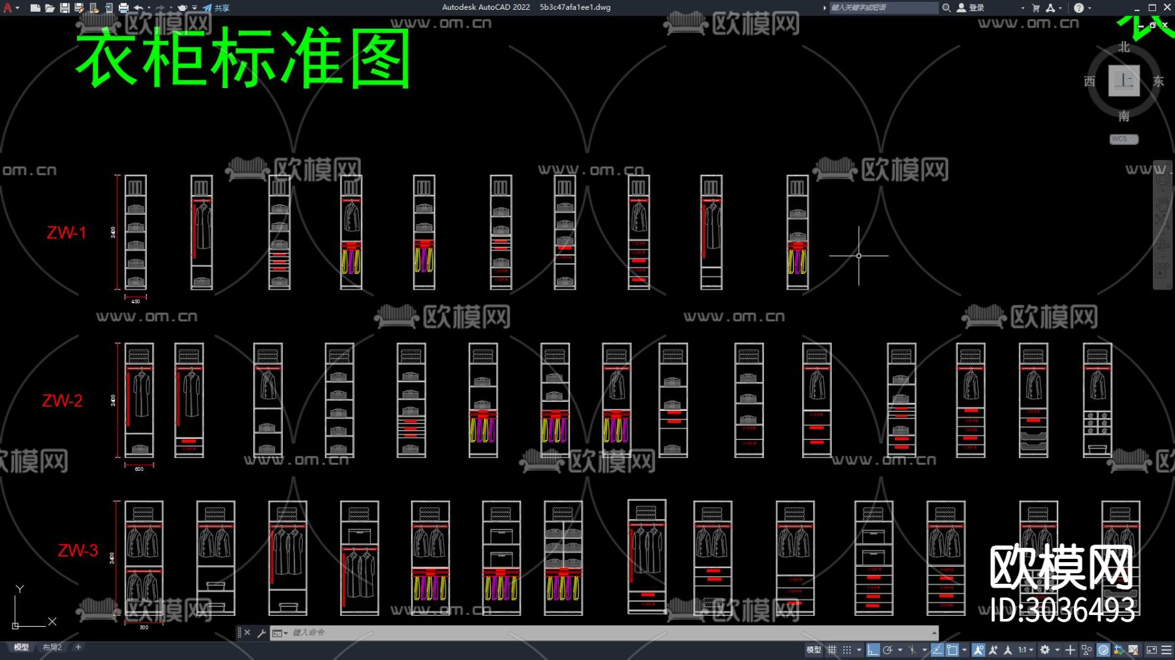The width and height of the screenshot is (1175, 660).
Task: Click the annotation scale icon
Action: coord(1008,650)
